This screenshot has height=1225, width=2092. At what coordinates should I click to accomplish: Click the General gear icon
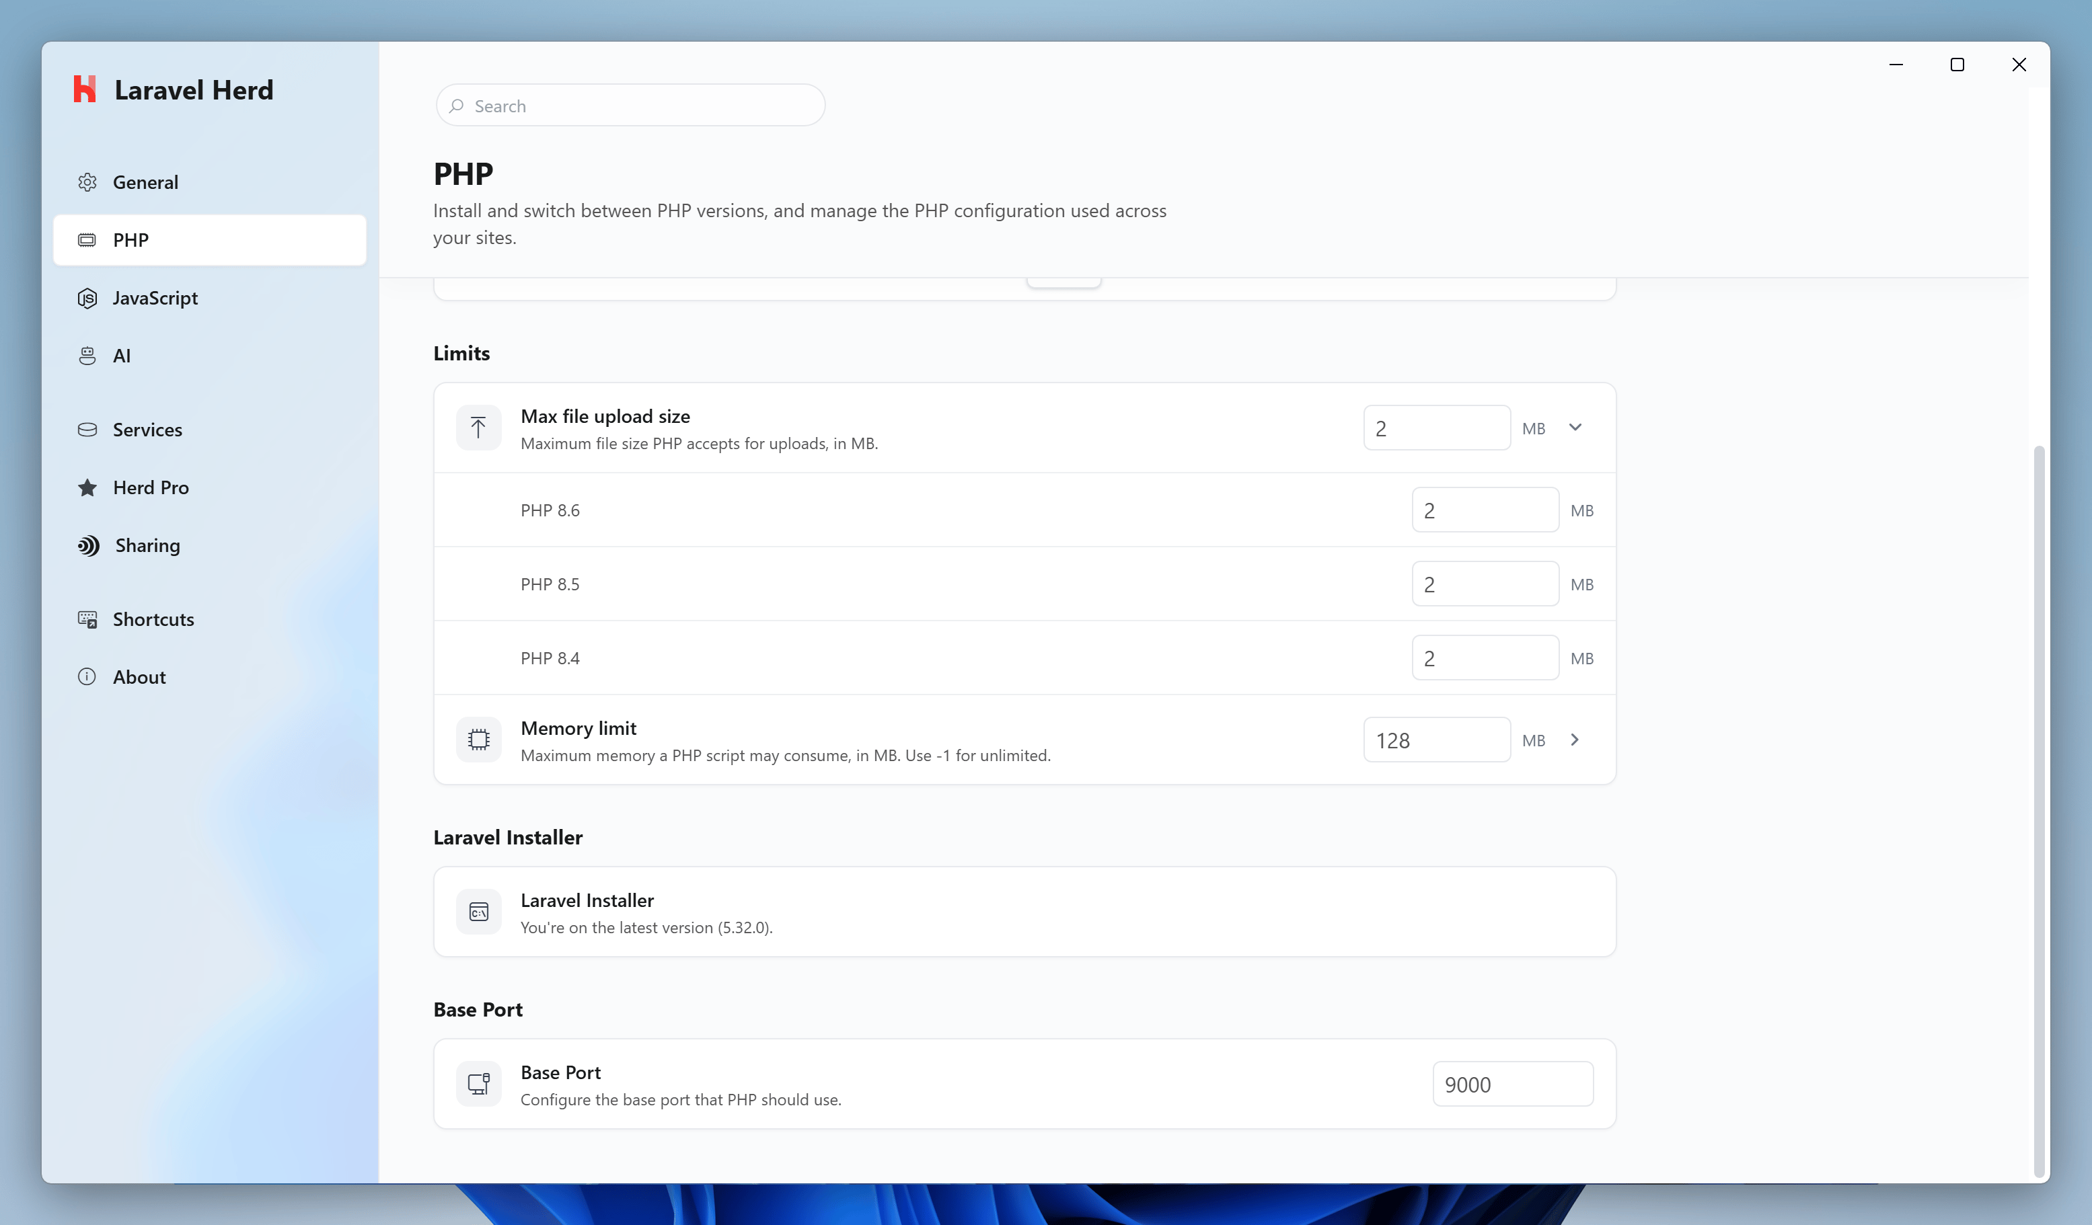coord(87,182)
